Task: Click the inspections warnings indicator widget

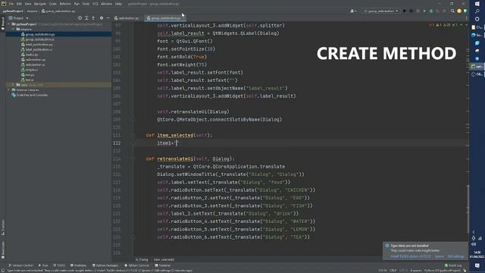Action: coord(443,25)
